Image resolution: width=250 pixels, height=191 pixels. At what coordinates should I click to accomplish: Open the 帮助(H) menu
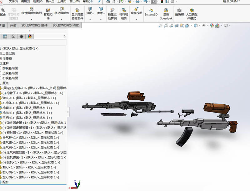[x=88, y=1]
